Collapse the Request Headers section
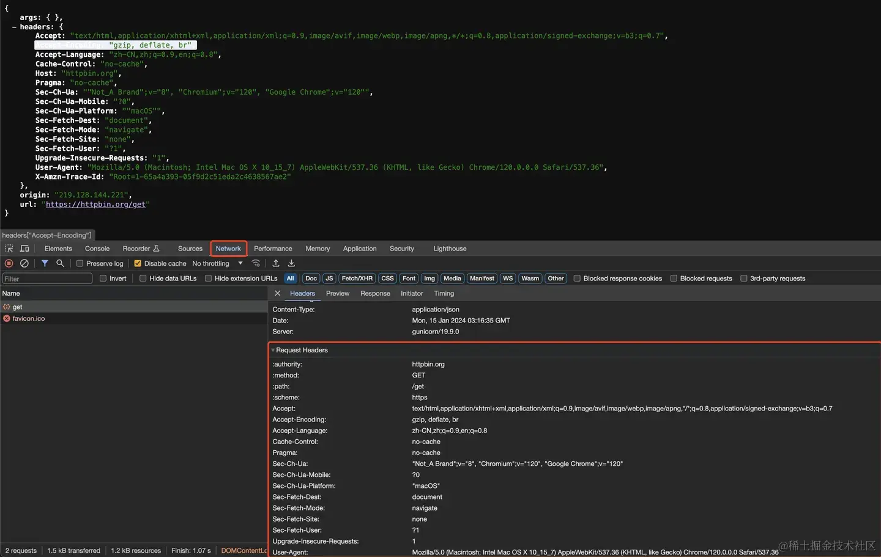This screenshot has height=557, width=881. tap(273, 350)
